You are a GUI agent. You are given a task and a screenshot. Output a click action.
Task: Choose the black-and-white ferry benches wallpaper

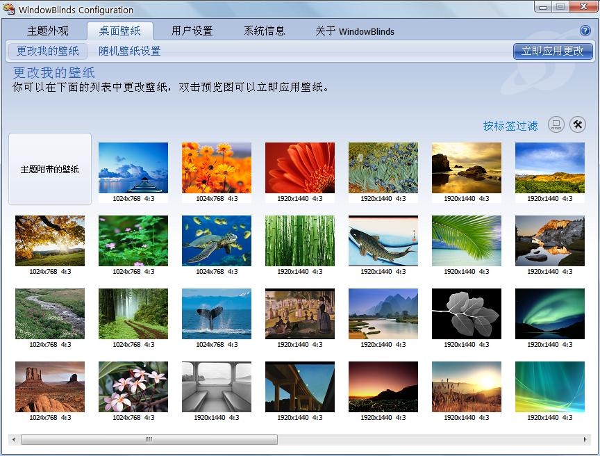(217, 386)
